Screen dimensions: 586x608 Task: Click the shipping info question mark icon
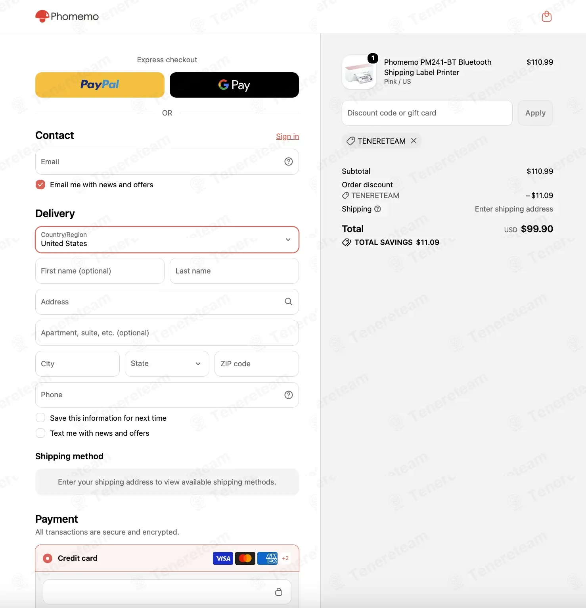(378, 209)
